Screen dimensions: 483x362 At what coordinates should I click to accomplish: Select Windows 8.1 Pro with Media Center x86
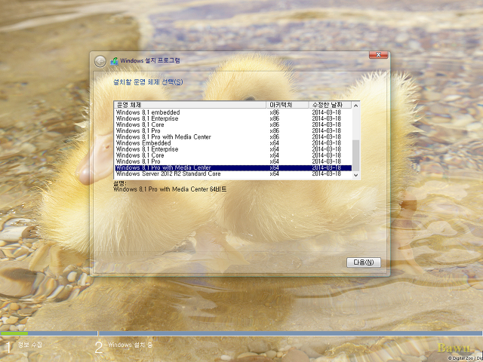tap(233, 137)
